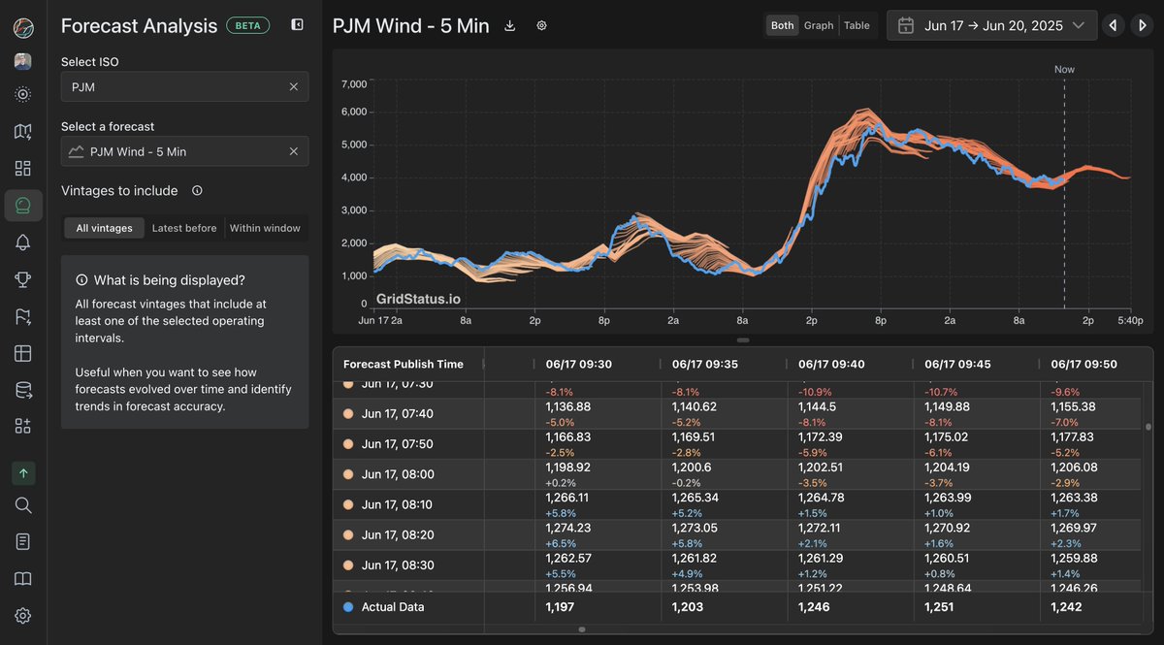Click the table's horizontal scrollbar handle
The width and height of the screenshot is (1164, 645).
(x=581, y=629)
